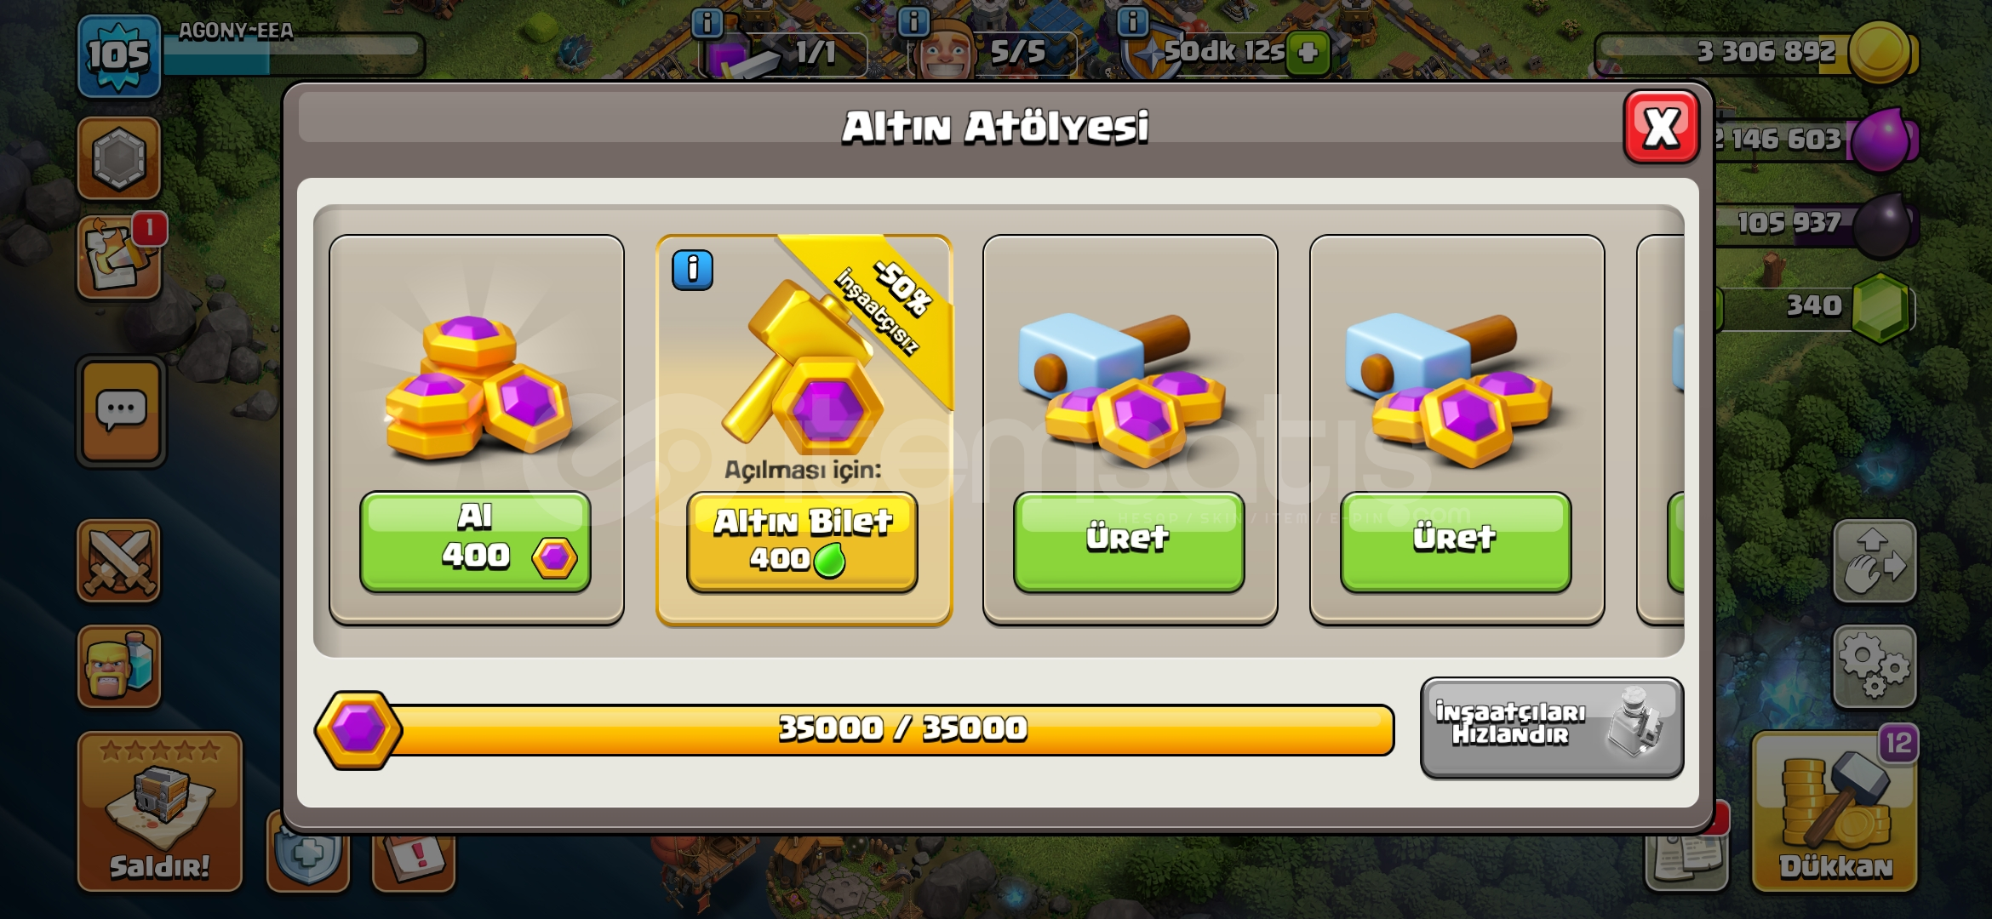The width and height of the screenshot is (1992, 919).
Task: Tap the Saldır! attack button
Action: (x=159, y=812)
